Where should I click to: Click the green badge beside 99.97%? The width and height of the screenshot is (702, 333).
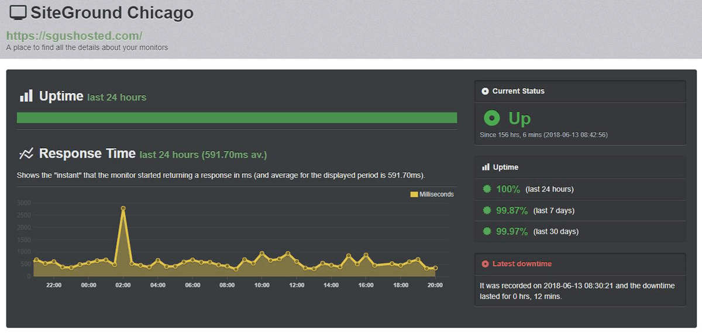coord(487,231)
